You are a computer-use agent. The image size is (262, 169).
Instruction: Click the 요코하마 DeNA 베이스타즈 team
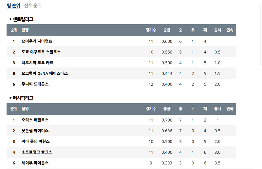[x=45, y=73]
